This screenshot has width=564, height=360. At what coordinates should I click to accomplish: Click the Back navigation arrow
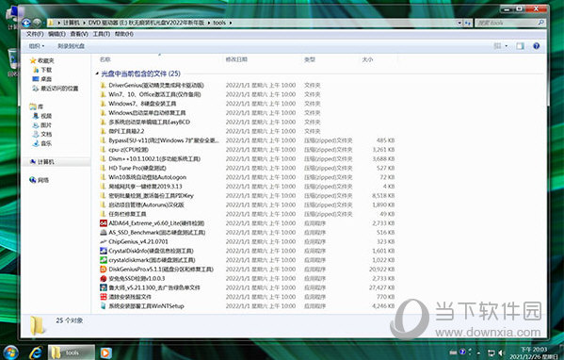pyautogui.click(x=26, y=23)
